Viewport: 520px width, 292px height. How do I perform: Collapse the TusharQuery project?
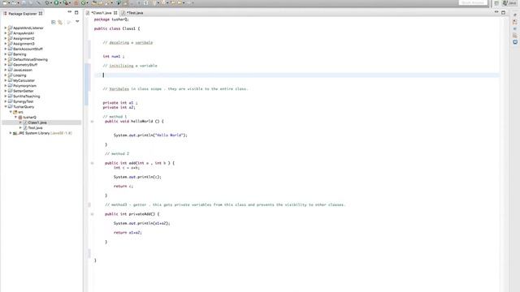pyautogui.click(x=6, y=106)
